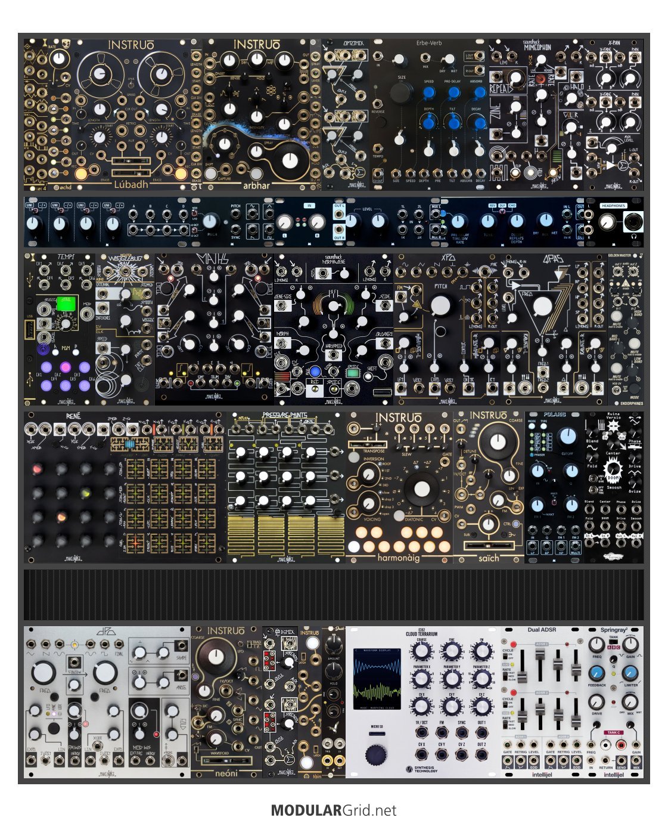668x823 pixels.
Task: Click the Lúbadh module name label
Action: 131,184
